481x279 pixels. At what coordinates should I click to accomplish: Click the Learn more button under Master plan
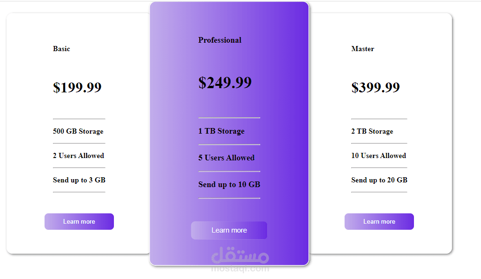coord(379,221)
